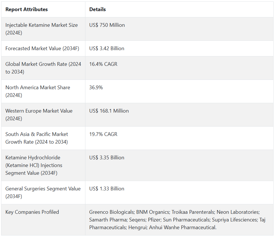Image resolution: width=275 pixels, height=236 pixels.
Task: Select the Forecasted Market Value (2034F) cell
Action: (x=42, y=48)
